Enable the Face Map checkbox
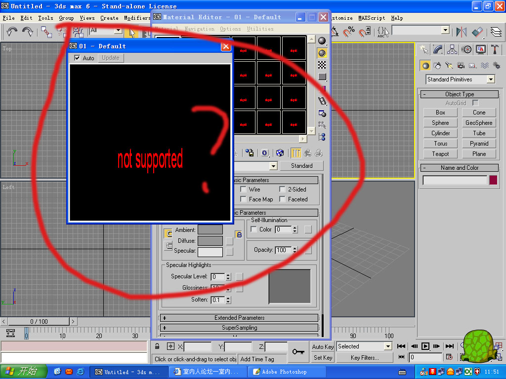The height and width of the screenshot is (379, 506). coord(243,199)
